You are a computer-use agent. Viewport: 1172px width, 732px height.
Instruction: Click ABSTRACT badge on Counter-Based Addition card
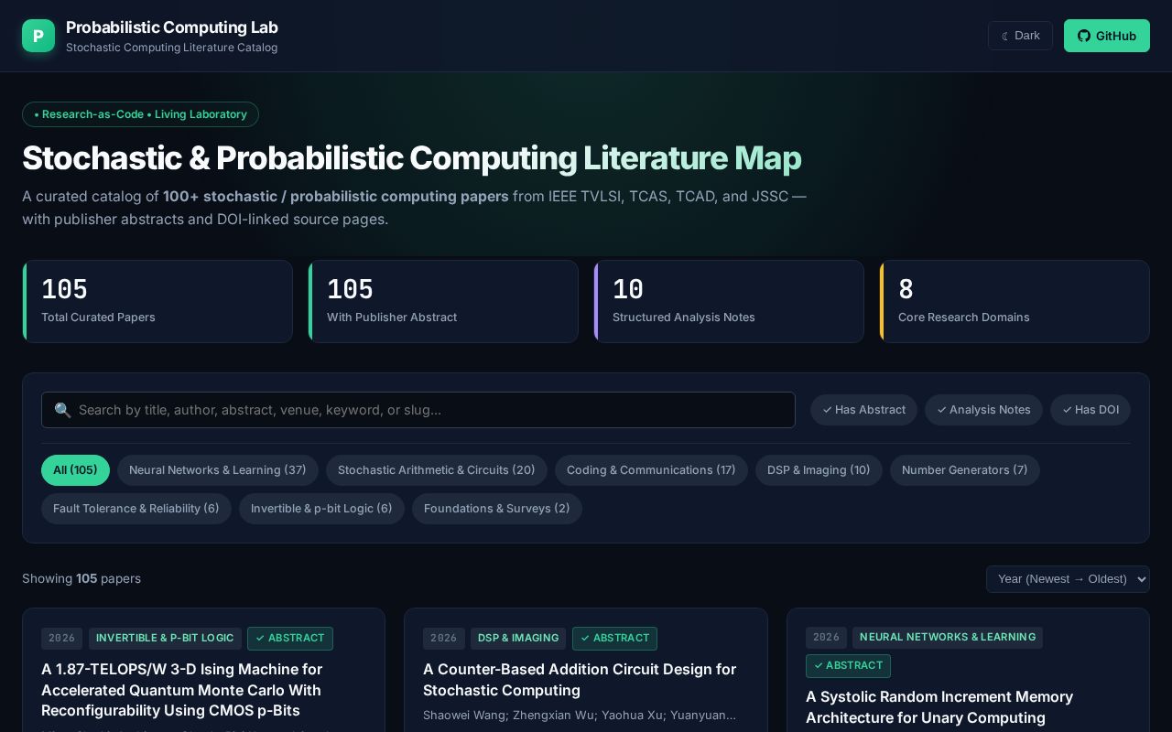click(x=614, y=638)
